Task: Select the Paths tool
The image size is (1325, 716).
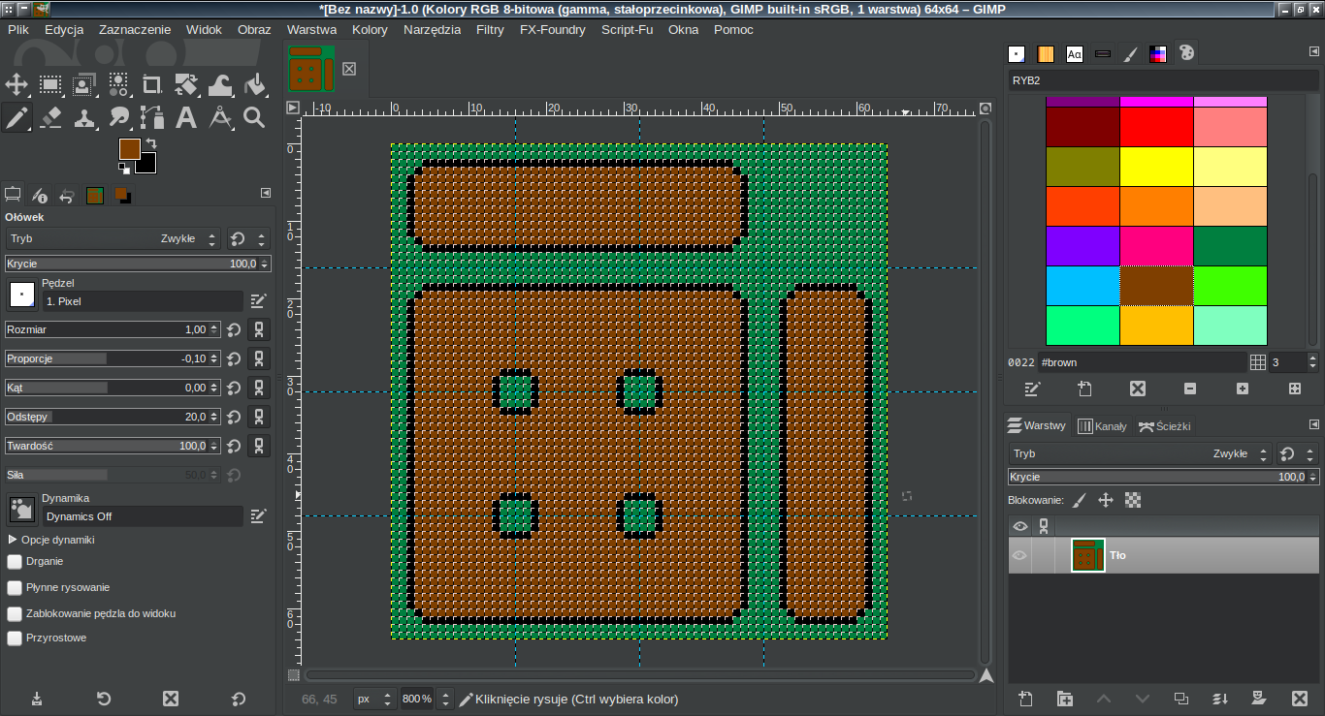Action: point(152,118)
